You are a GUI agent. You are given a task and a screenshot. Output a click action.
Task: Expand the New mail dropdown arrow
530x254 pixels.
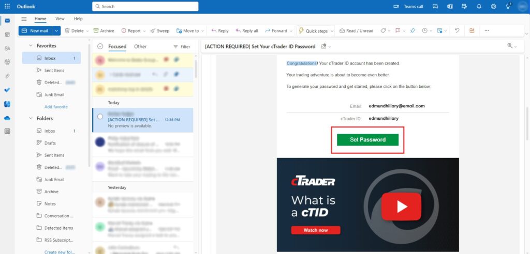click(x=56, y=30)
